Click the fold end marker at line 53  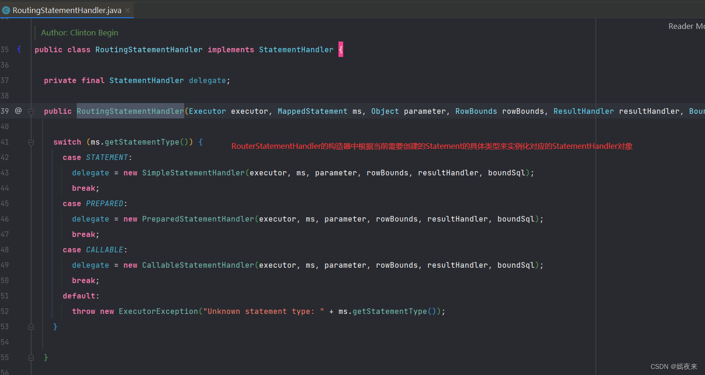coord(31,327)
